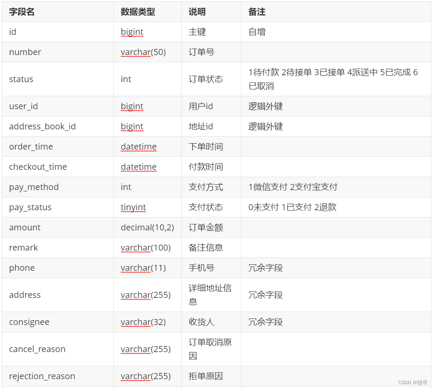Click the bigint type in the user_id row

click(132, 106)
